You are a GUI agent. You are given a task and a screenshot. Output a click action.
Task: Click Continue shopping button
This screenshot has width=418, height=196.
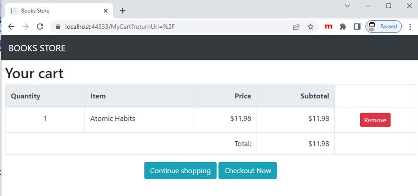(180, 170)
